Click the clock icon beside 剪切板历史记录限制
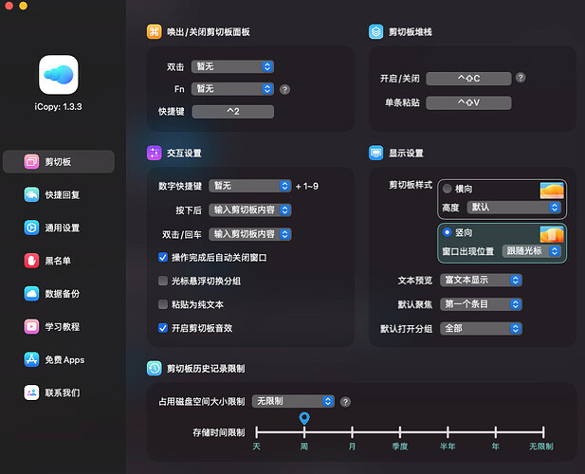The image size is (585, 474). 155,369
